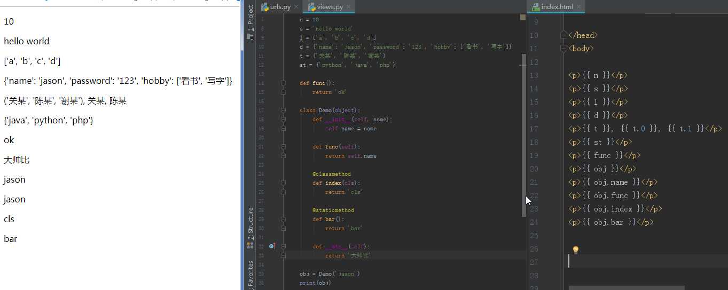Click the print(obj) line in views.py
Screen dimensions: 728x290
coord(315,283)
